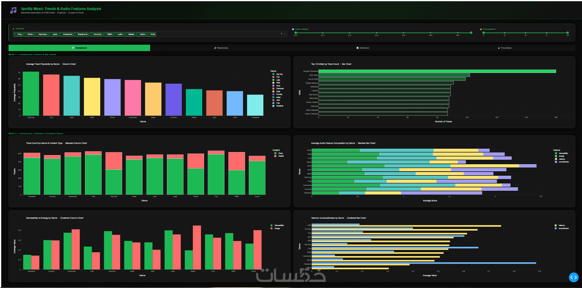Viewport: 582px width, 288px height.
Task: Click the 2016 mark on year slider
Action: (x=377, y=33)
